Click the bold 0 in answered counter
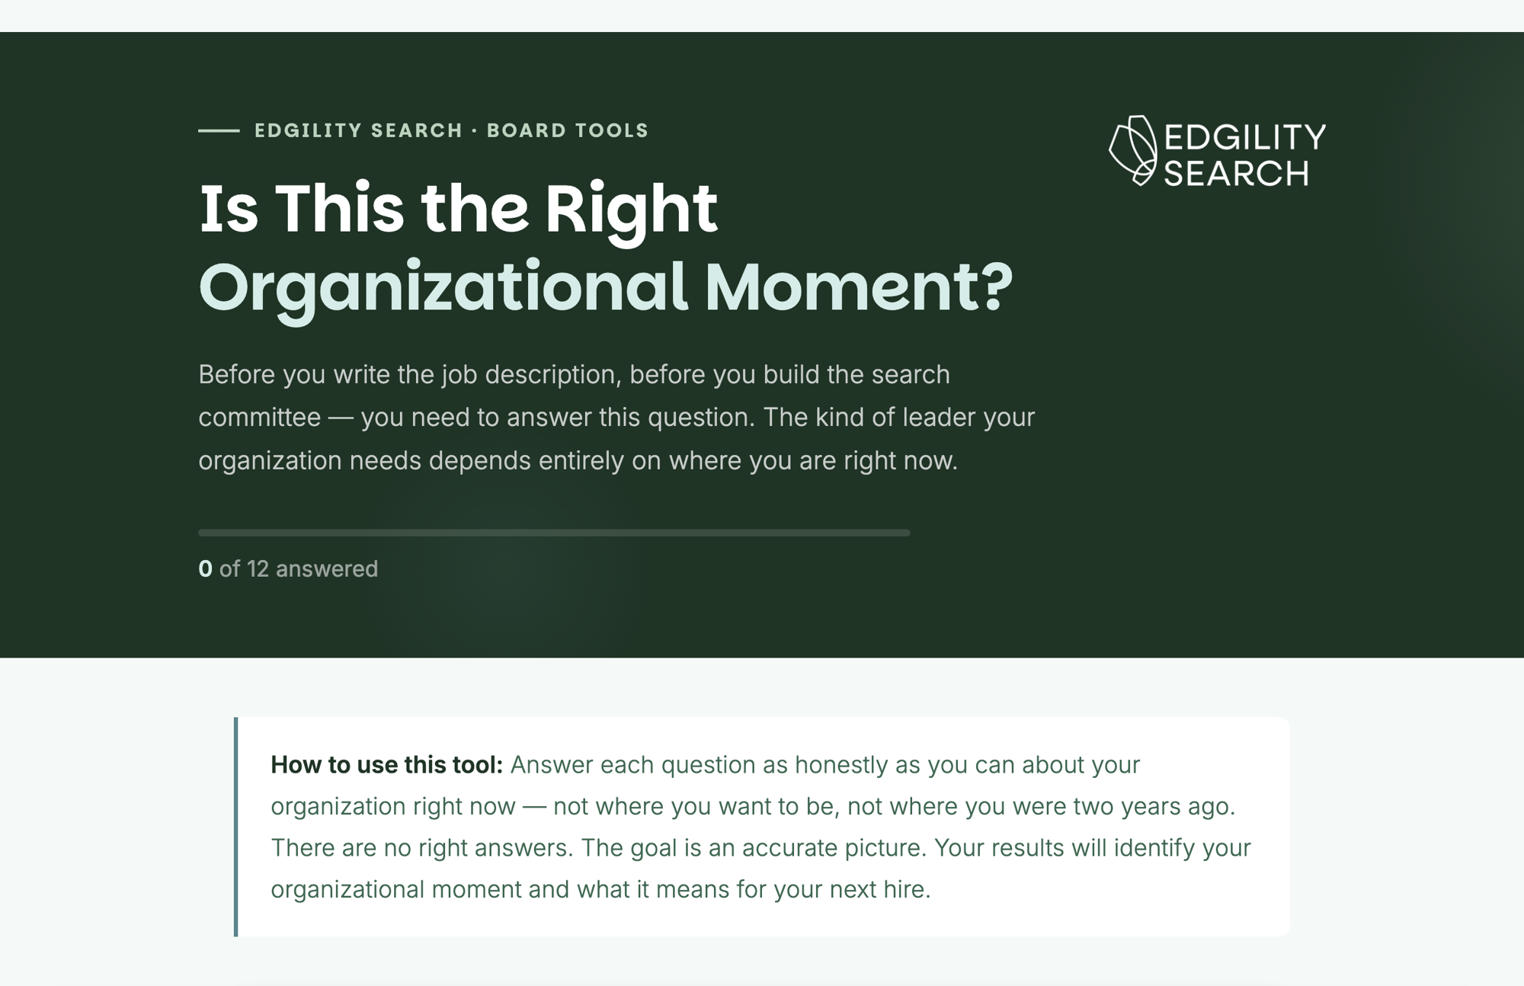1524x986 pixels. (205, 569)
